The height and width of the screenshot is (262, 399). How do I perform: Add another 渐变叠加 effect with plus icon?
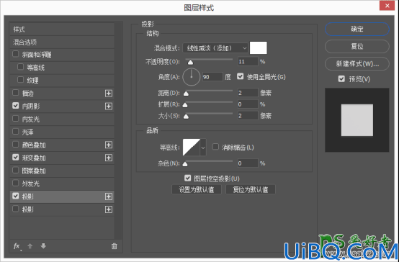pyautogui.click(x=109, y=158)
